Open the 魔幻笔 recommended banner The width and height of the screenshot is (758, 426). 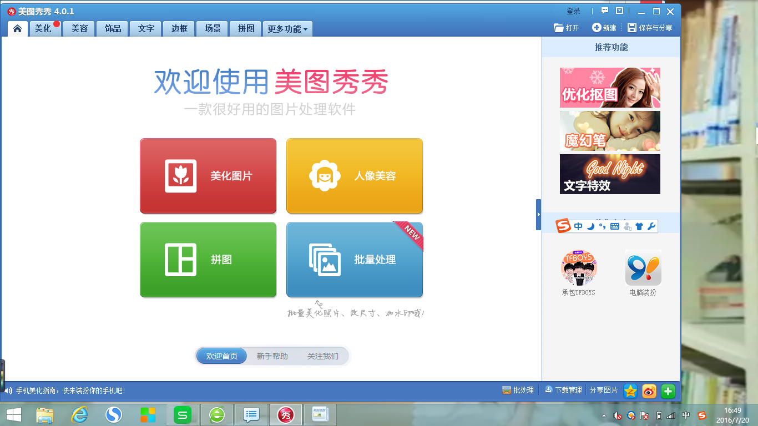pyautogui.click(x=610, y=131)
